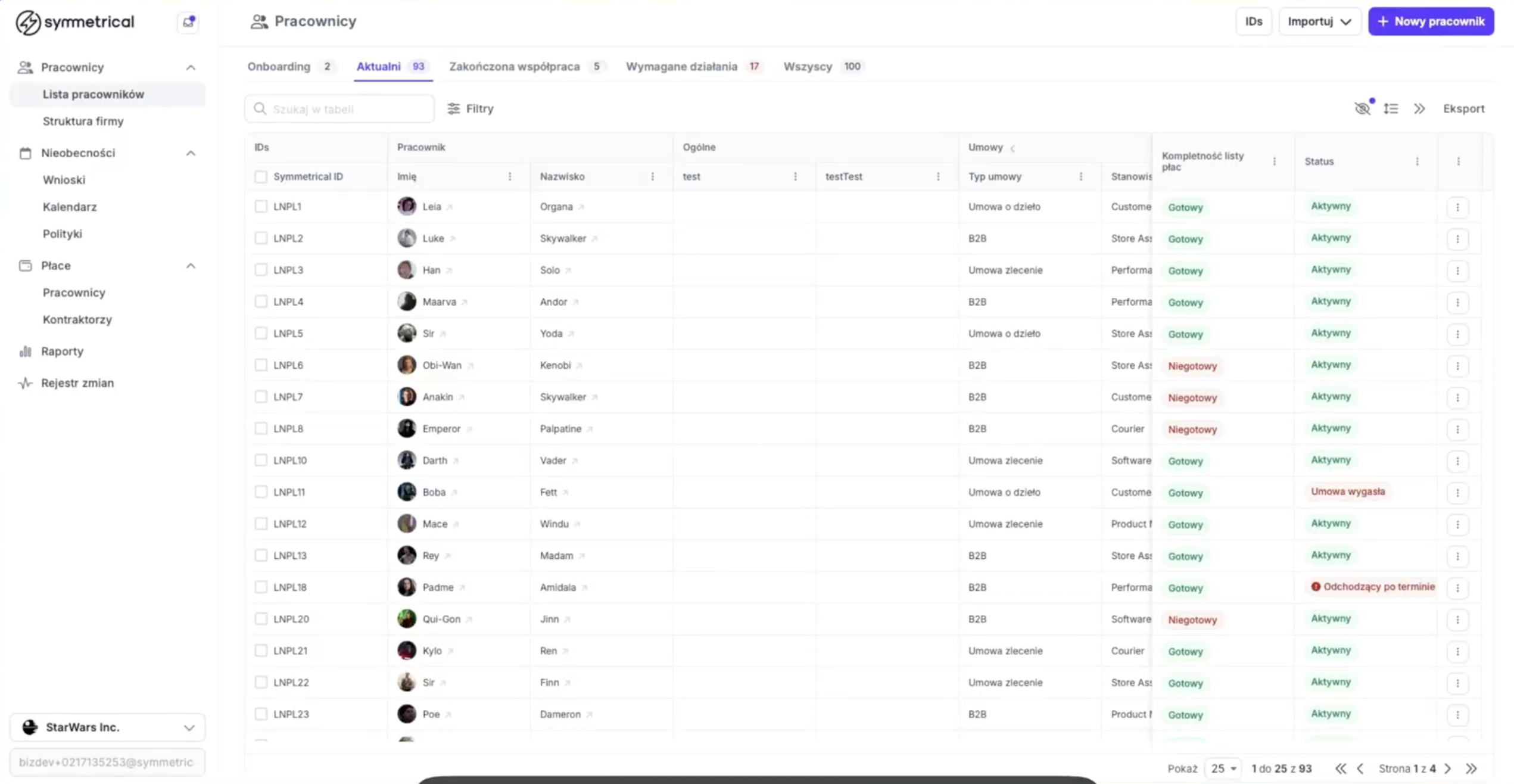Open the row density icon
Screen dimensions: 1514x784
pos(1391,108)
